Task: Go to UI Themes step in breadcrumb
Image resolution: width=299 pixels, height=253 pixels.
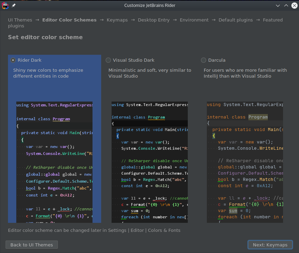Action: click(20, 20)
